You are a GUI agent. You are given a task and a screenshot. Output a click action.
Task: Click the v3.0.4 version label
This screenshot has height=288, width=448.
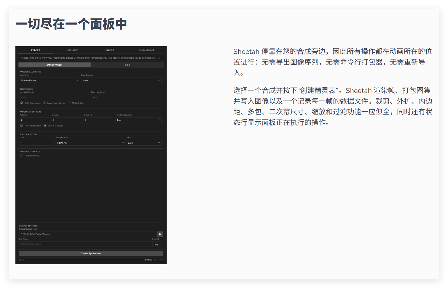pyautogui.click(x=160, y=260)
